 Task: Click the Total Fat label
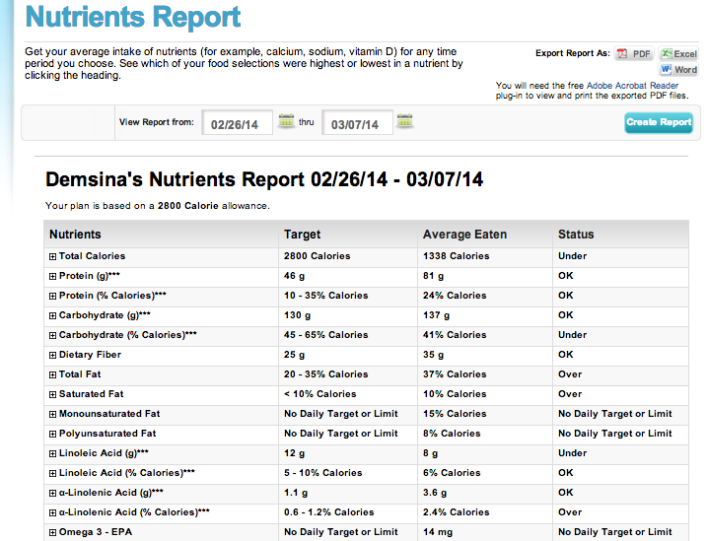click(80, 374)
